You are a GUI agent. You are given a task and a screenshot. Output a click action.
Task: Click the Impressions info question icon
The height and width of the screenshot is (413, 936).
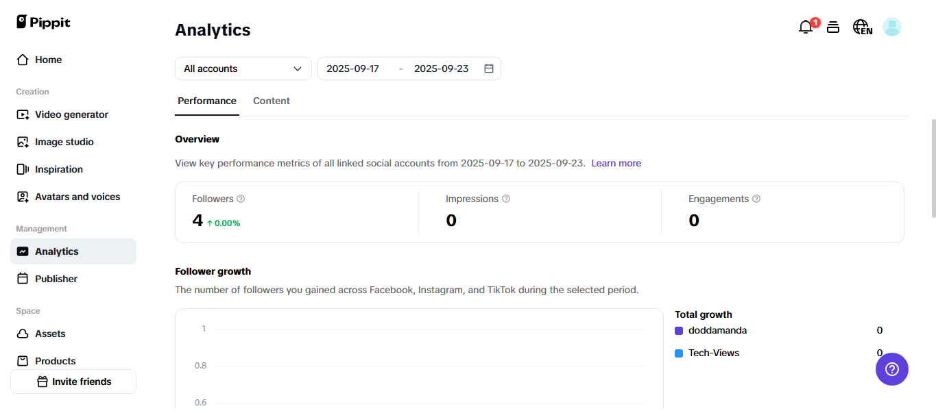[x=506, y=199]
